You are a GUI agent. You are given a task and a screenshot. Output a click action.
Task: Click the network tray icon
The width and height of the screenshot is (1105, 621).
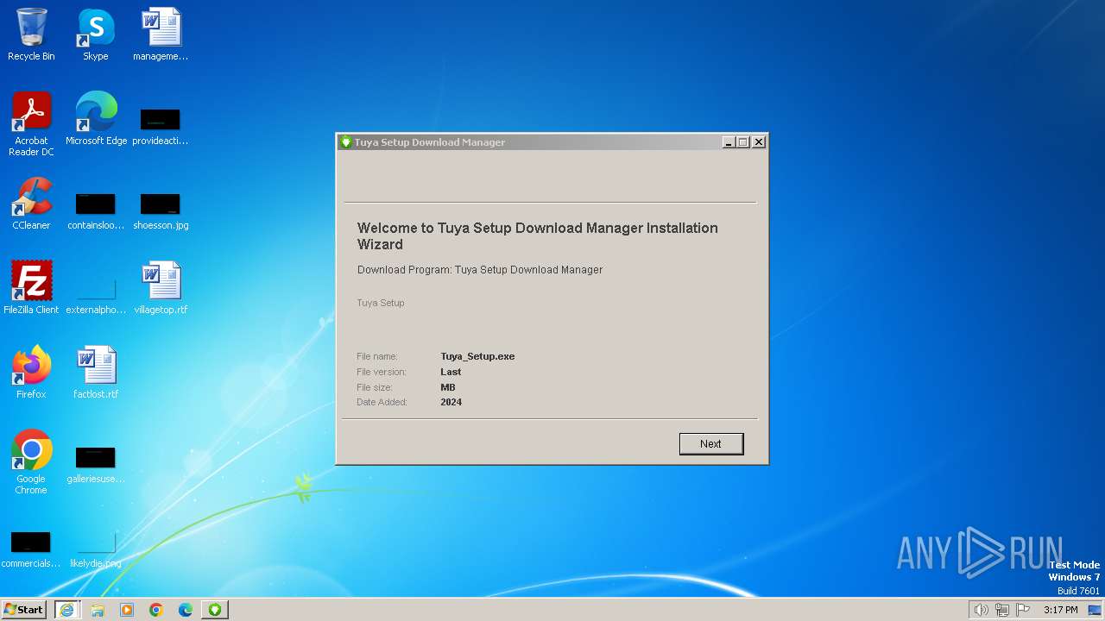pyautogui.click(x=1002, y=610)
